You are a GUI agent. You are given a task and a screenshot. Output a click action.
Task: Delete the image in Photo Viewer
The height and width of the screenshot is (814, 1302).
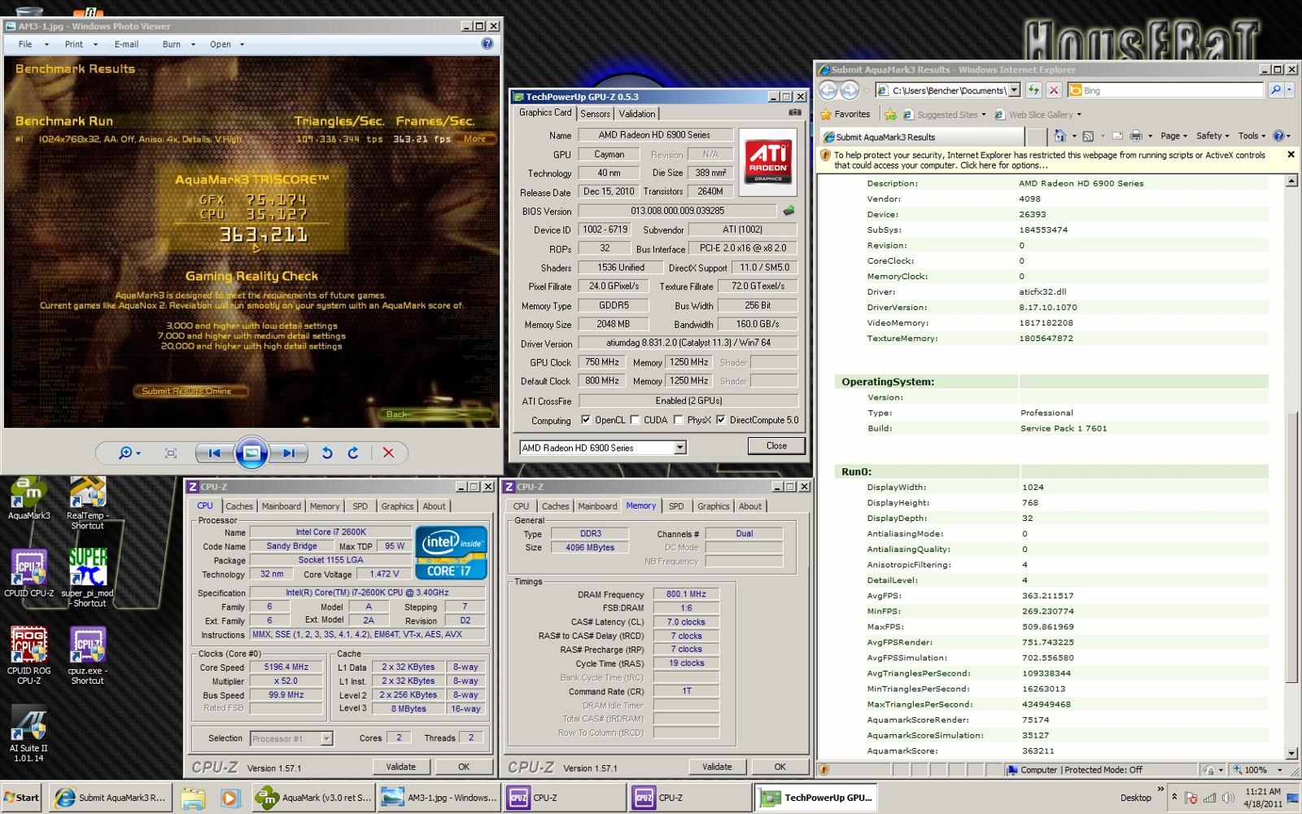coord(388,453)
